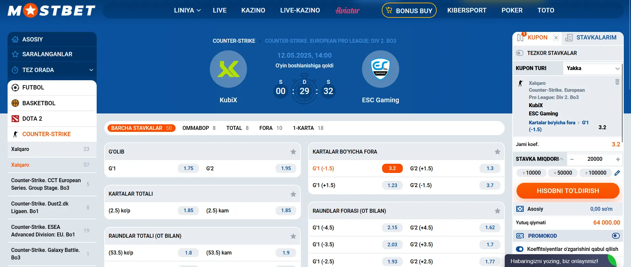Decrease stake with minus button
Screen dimensions: 631x267
pos(572,159)
